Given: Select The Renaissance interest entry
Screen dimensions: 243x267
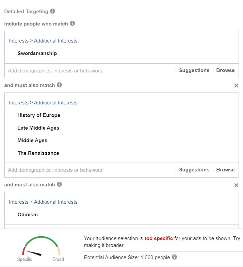Looking at the screenshot, I should tap(38, 153).
